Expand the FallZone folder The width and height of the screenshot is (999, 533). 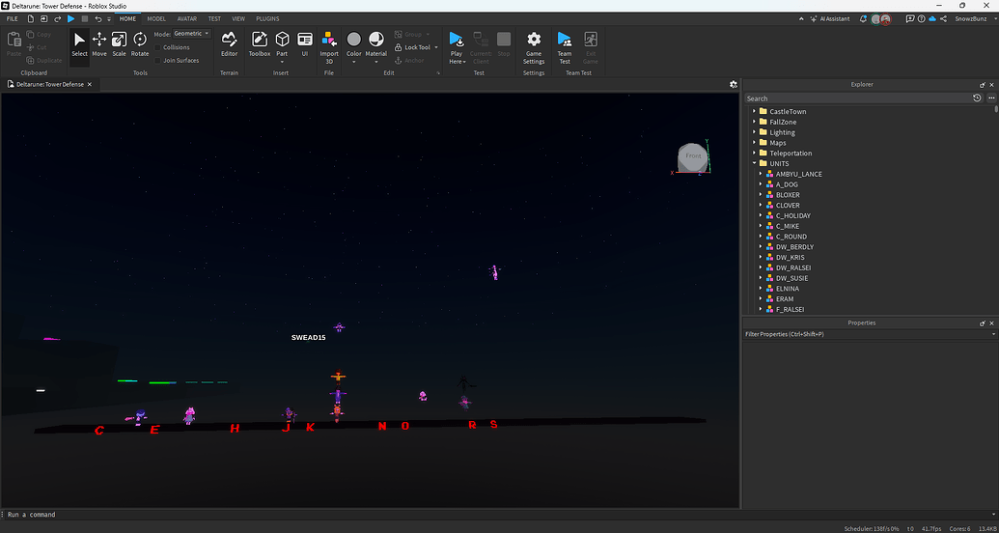pyautogui.click(x=755, y=122)
